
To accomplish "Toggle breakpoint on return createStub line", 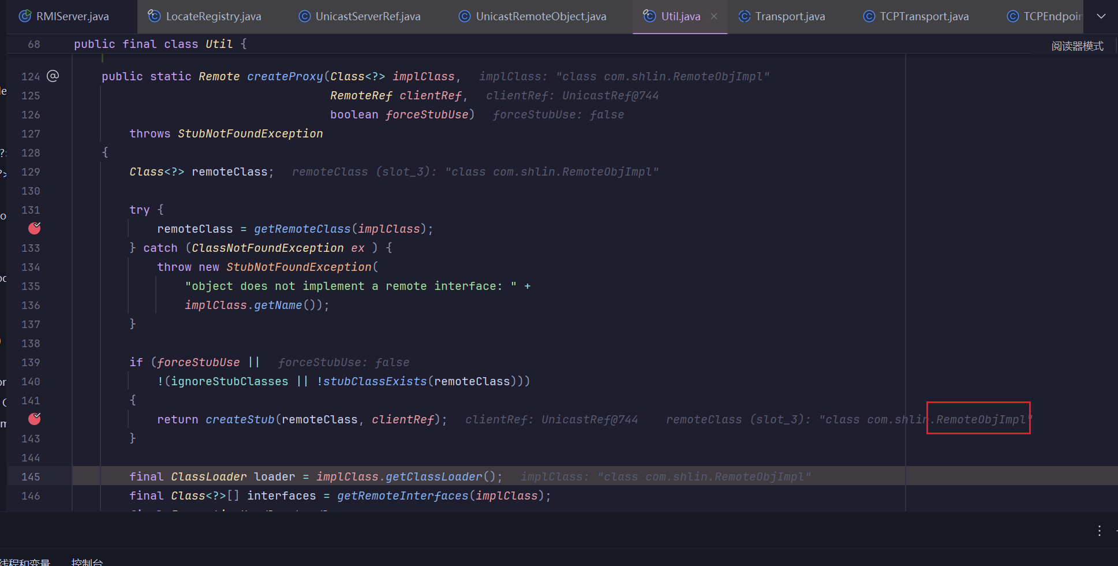I will [x=35, y=419].
